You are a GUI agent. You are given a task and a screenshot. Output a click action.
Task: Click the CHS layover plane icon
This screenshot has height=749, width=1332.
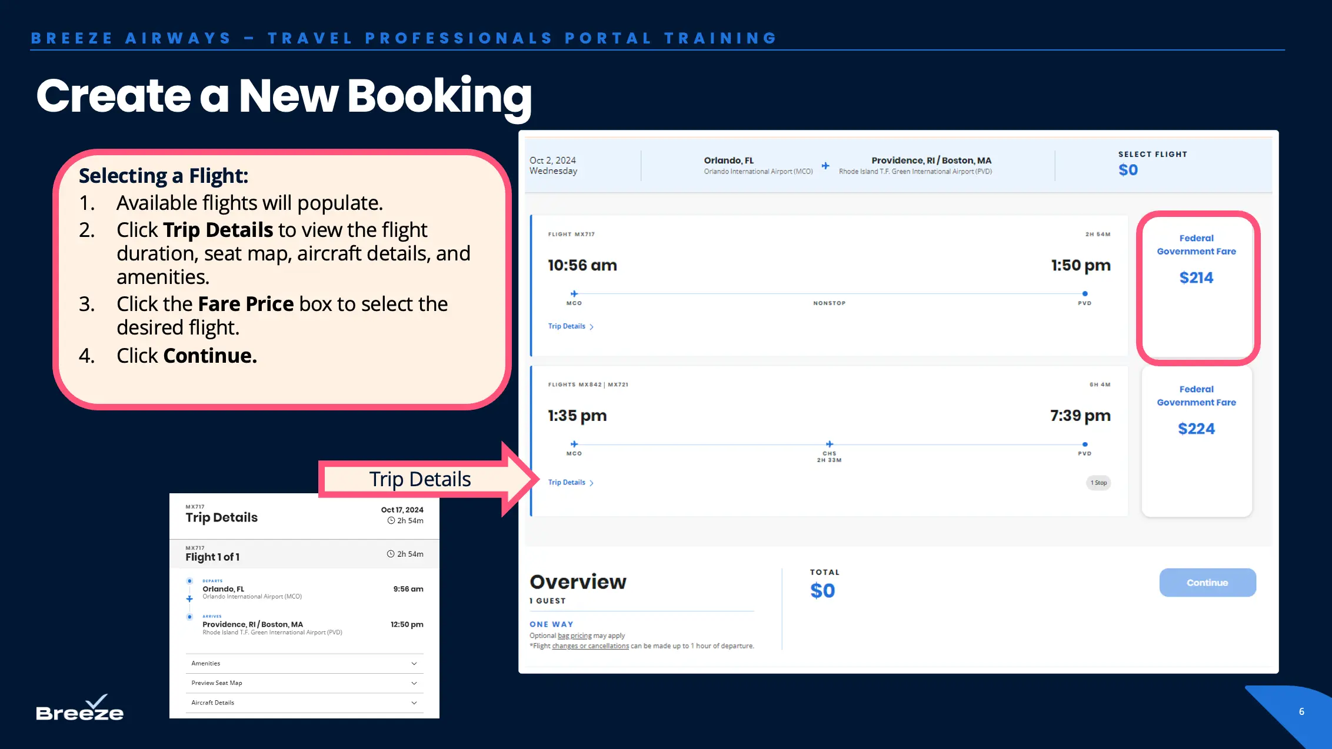(x=830, y=444)
